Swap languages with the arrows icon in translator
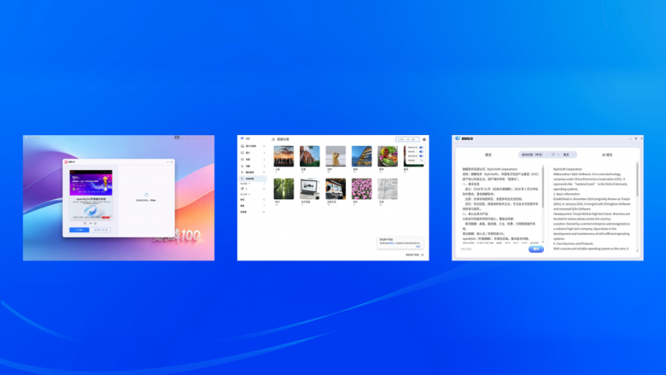Viewport: 666px width, 375px height. pyautogui.click(x=553, y=155)
